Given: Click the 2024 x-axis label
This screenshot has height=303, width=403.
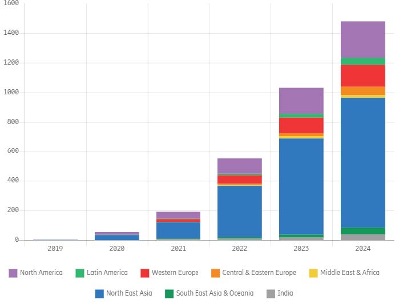Looking at the screenshot, I should click(x=363, y=249).
